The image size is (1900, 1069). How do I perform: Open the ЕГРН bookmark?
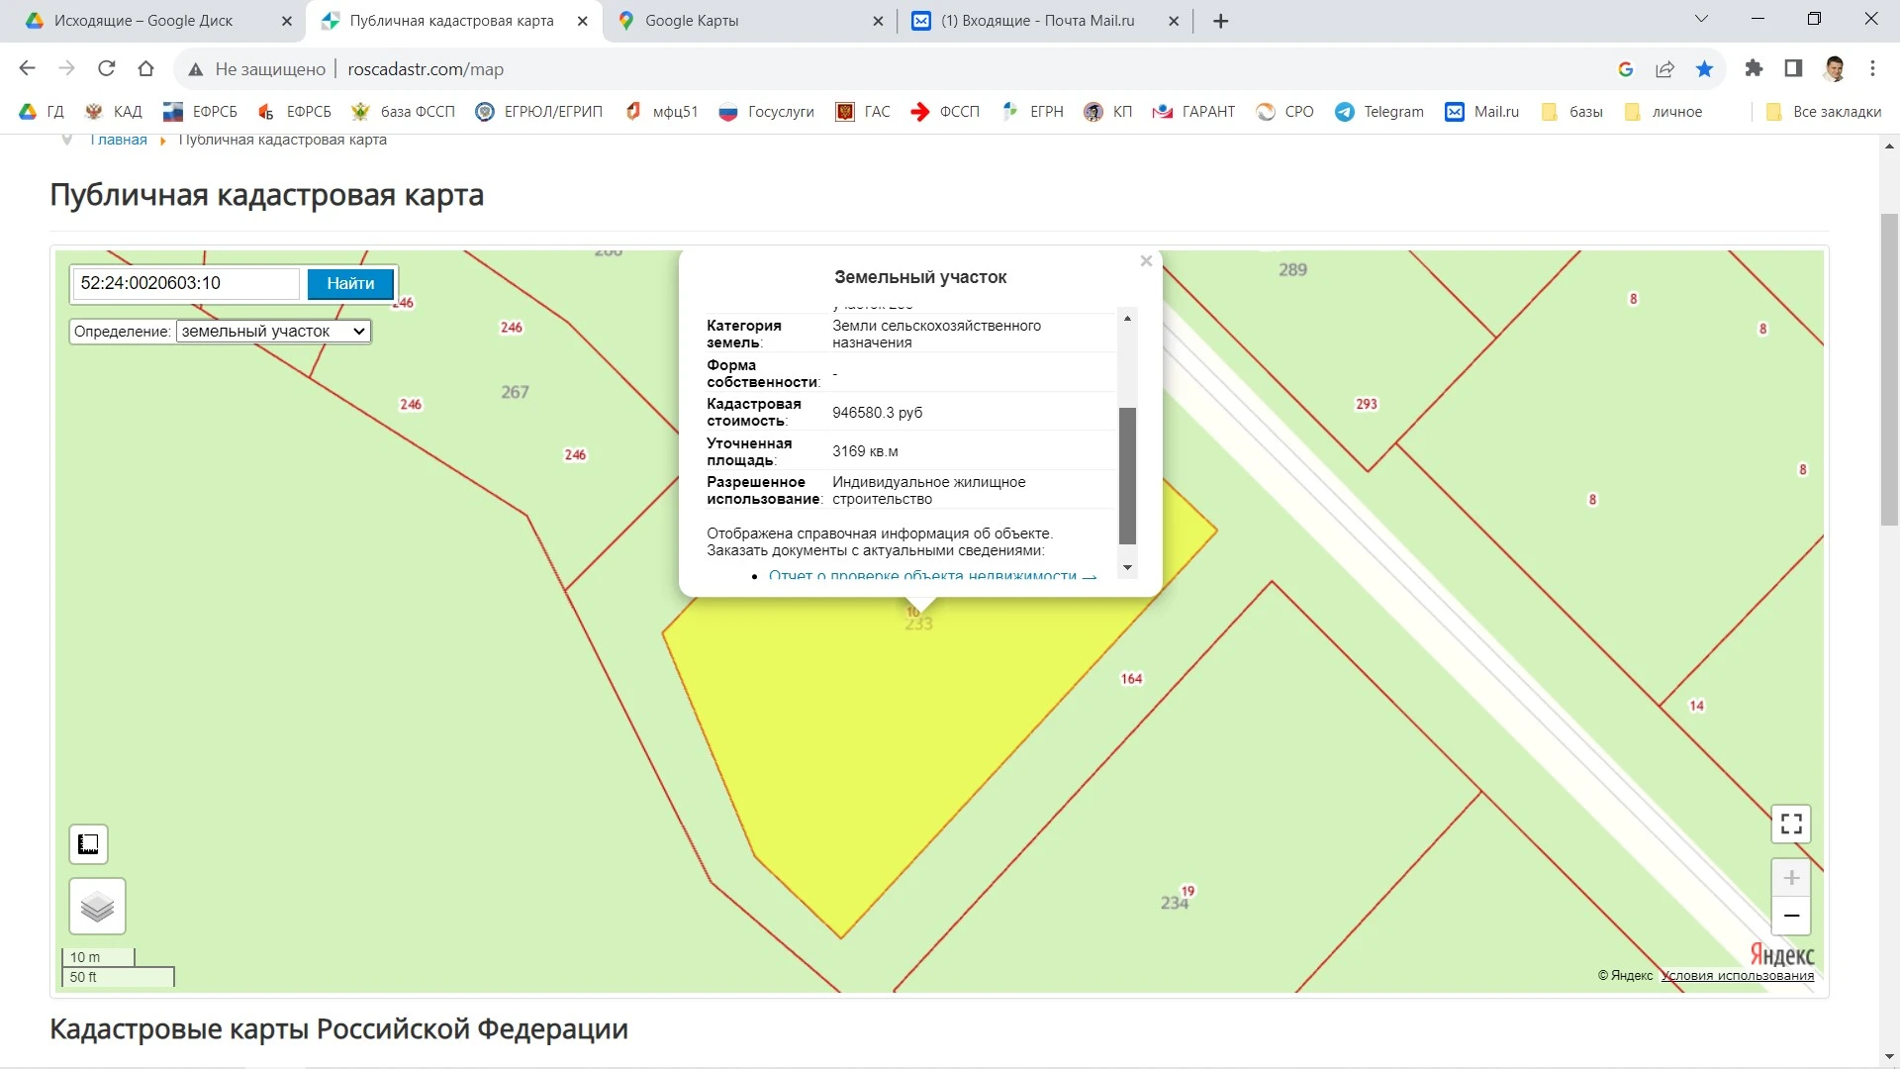click(x=1031, y=112)
